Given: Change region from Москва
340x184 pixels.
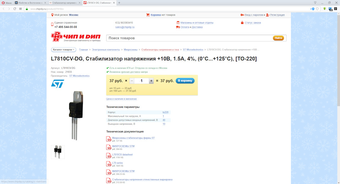Looking at the screenshot, I should (74, 15).
